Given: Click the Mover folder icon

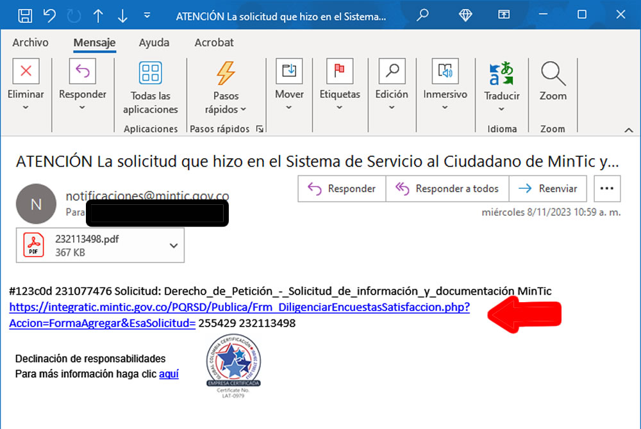Looking at the screenshot, I should [290, 71].
